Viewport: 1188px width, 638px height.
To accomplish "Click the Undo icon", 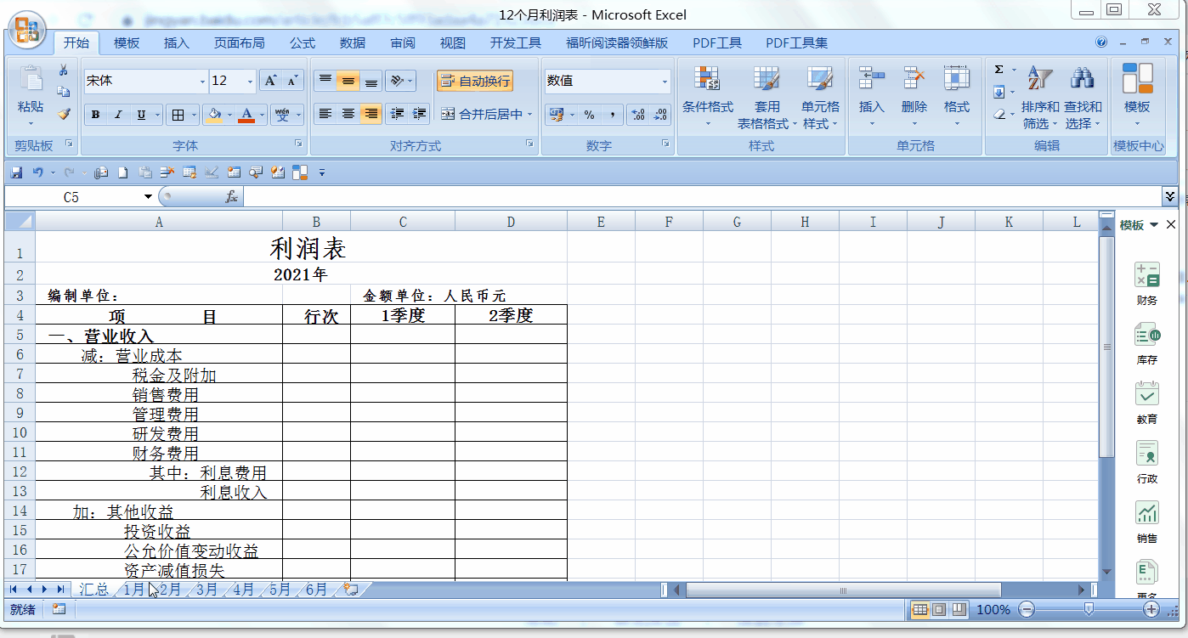I will 37,172.
